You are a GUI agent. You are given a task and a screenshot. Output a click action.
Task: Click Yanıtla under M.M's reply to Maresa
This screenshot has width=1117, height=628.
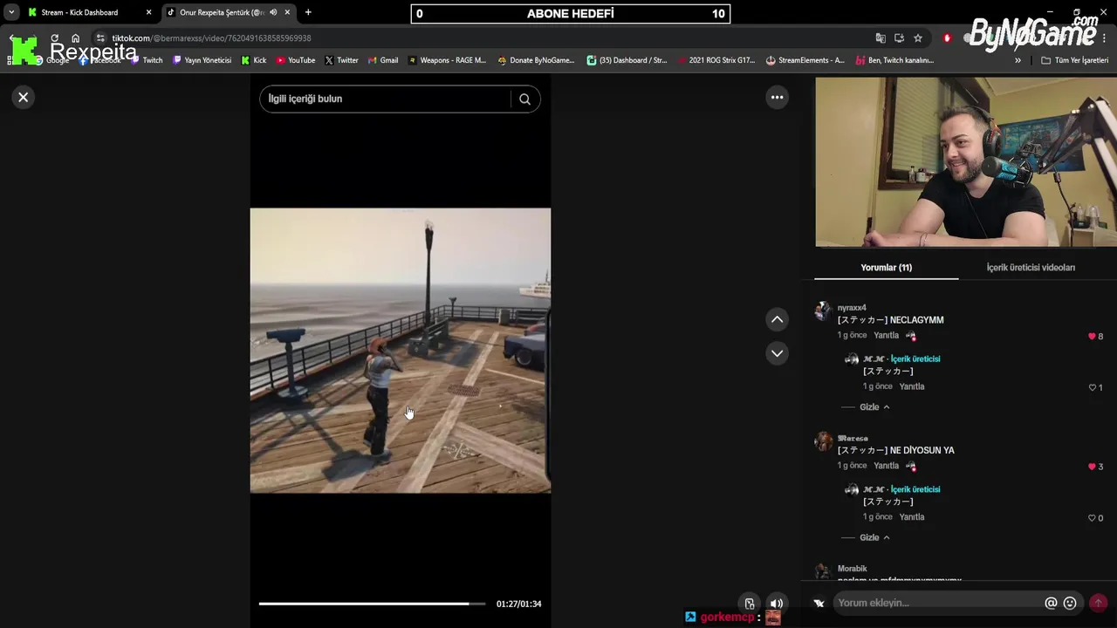click(912, 518)
